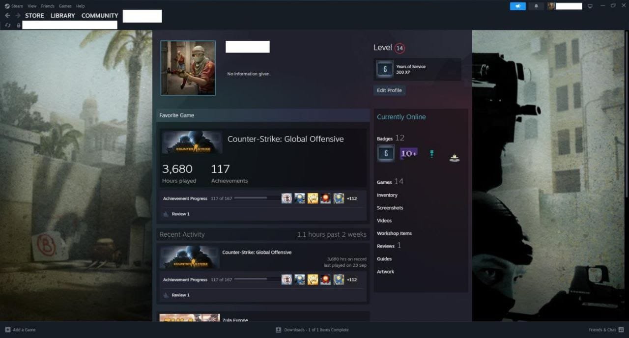Viewport: 629px width, 338px height.
Task: Open the notifications bell
Action: pos(536,6)
